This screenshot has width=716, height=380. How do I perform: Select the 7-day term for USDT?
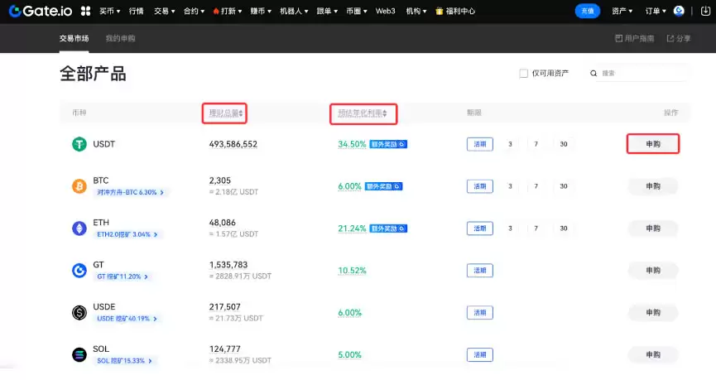click(536, 144)
